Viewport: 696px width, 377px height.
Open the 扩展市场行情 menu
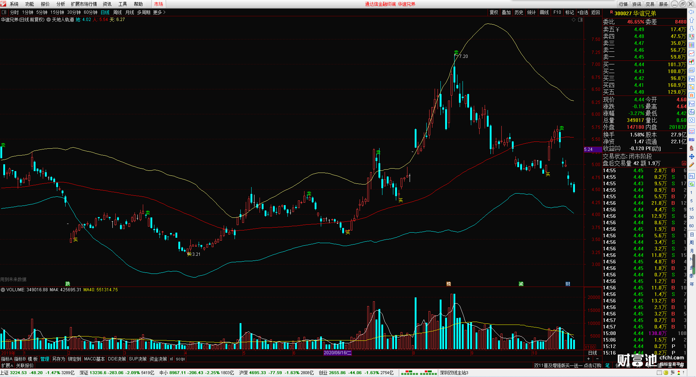pyautogui.click(x=84, y=4)
